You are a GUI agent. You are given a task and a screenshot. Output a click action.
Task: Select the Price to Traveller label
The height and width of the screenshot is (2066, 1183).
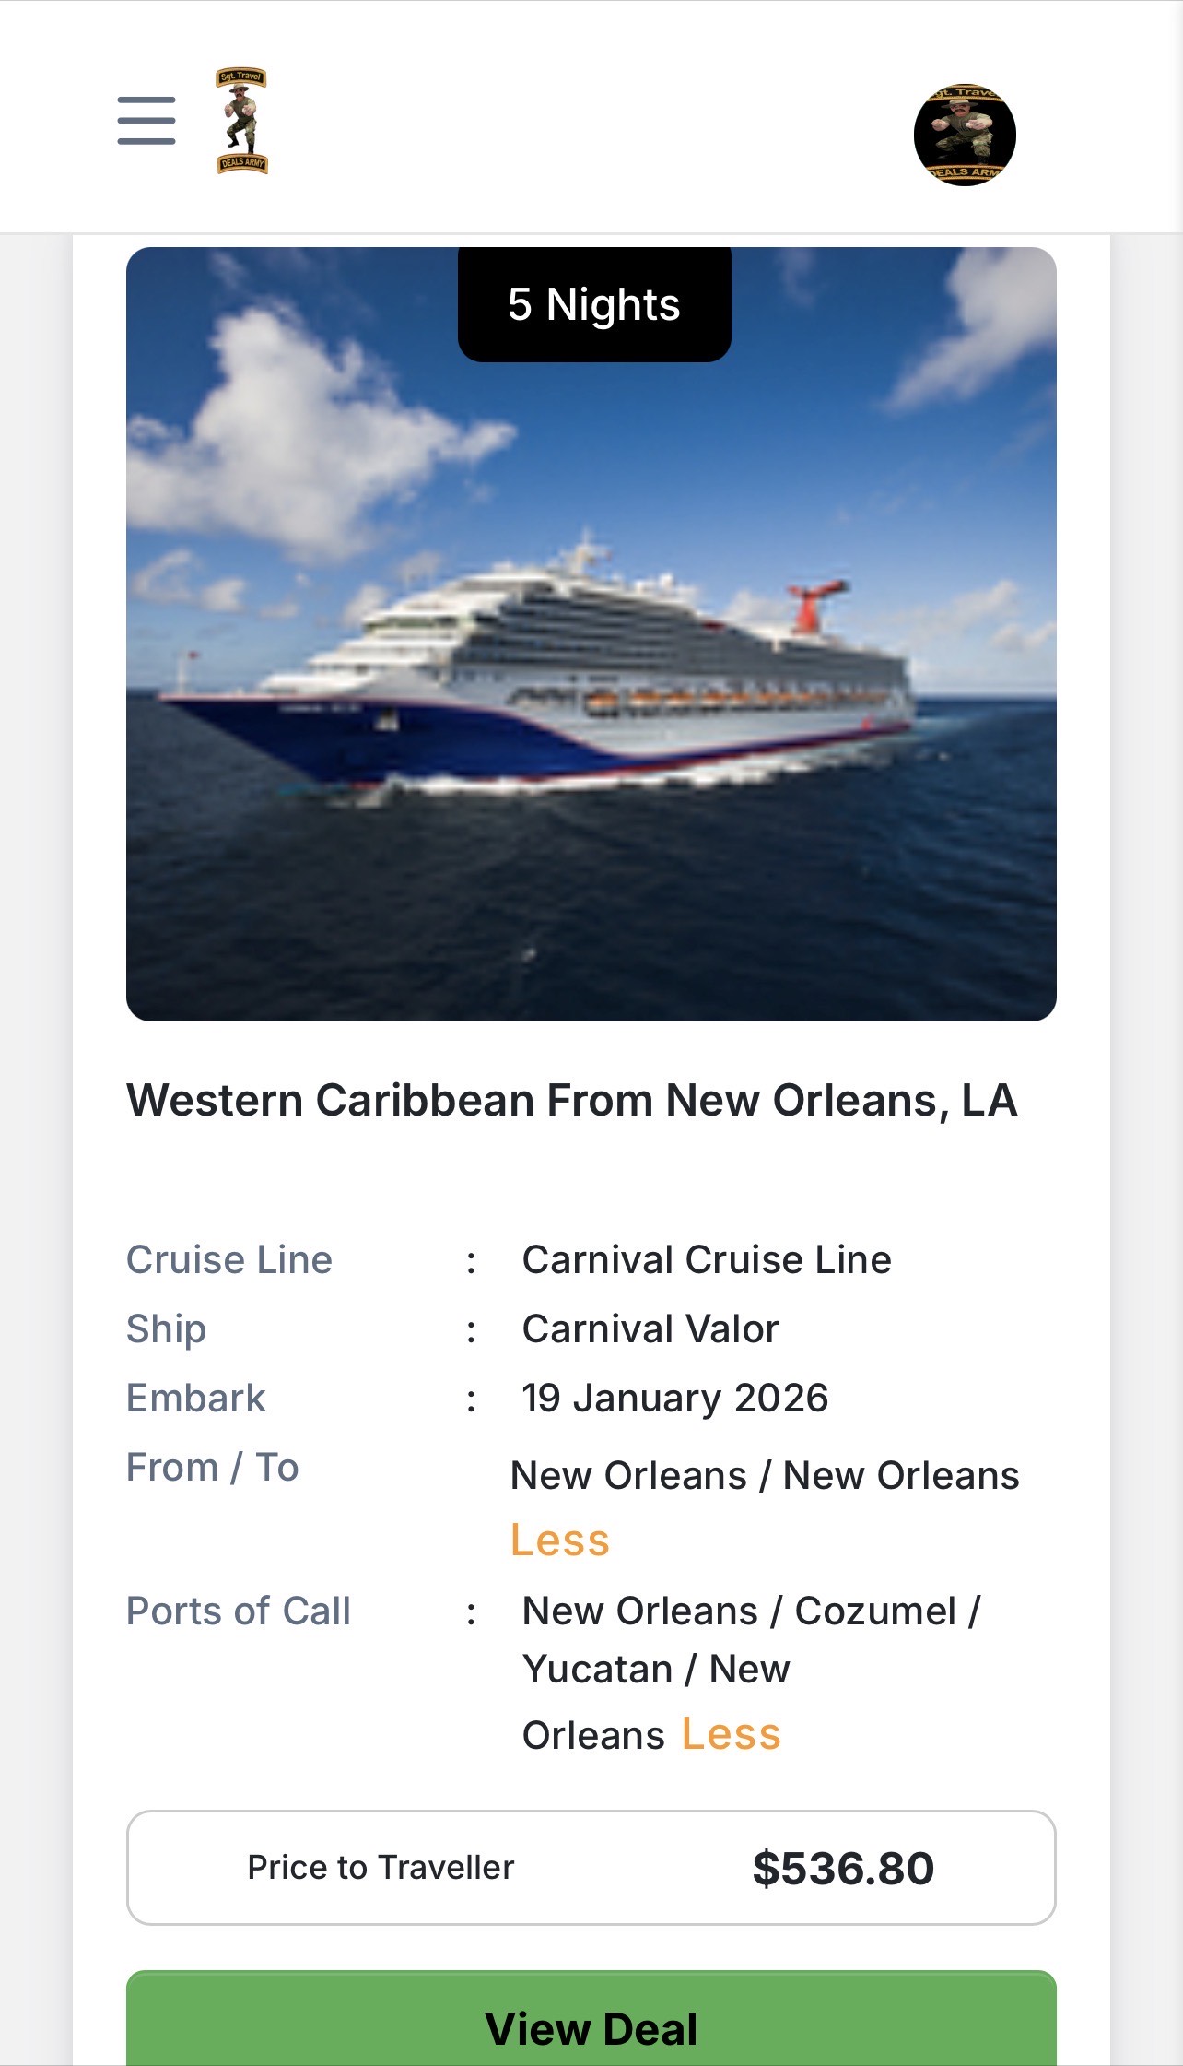[381, 1868]
